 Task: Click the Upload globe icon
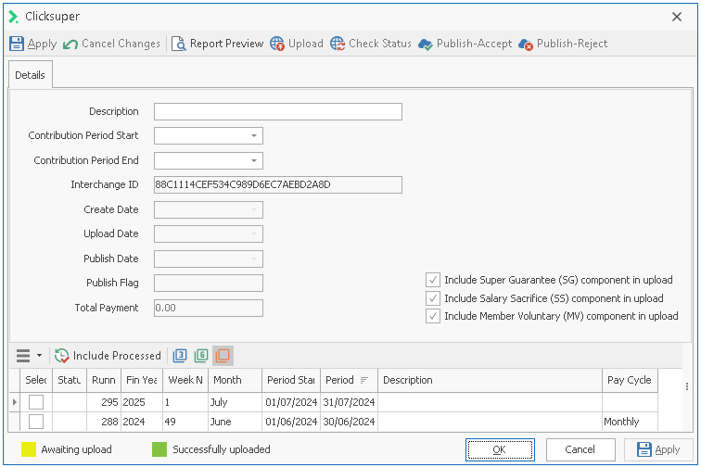277,44
